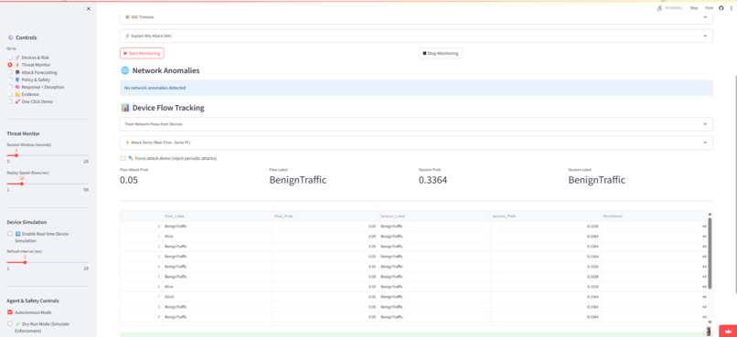Viewport: 737px width, 337px height.
Task: Click the 0.05 Flow Attack Prob metric
Action: point(129,180)
